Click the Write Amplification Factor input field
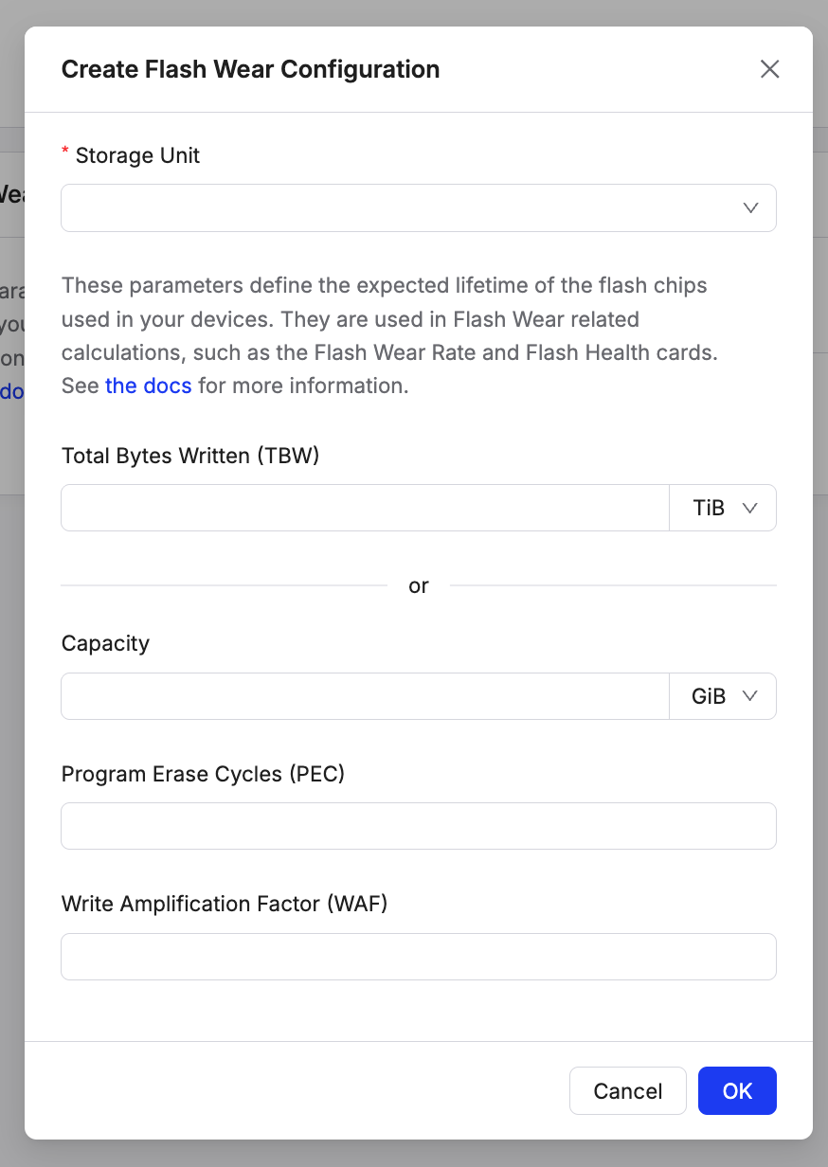Screen dimensions: 828x1167 pyautogui.click(x=418, y=956)
